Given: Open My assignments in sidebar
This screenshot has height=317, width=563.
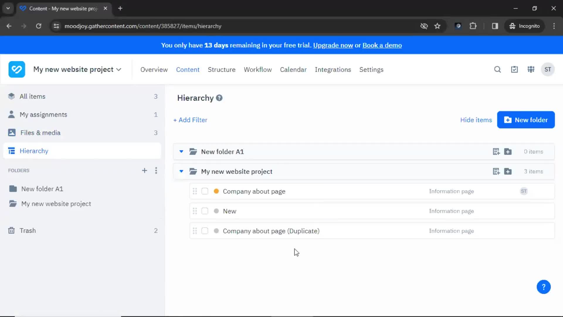Looking at the screenshot, I should (82, 114).
